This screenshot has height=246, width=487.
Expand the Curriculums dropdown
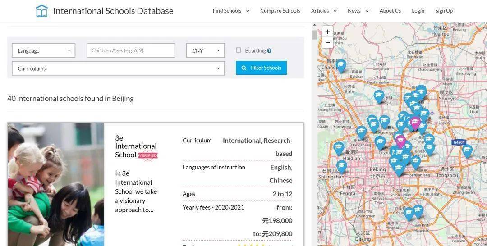point(118,68)
